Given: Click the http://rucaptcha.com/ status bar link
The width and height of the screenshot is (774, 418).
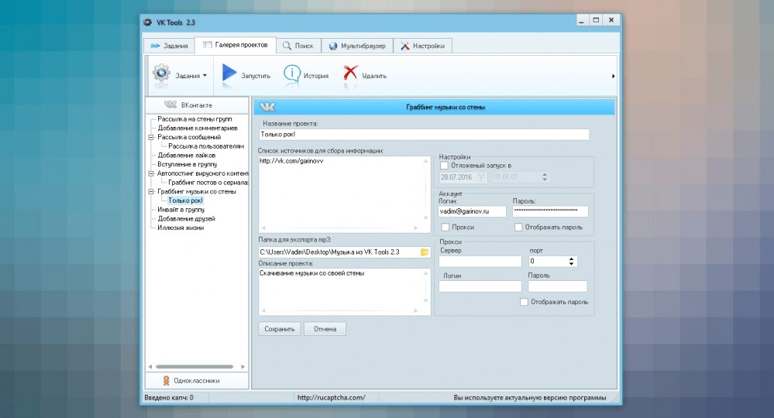Looking at the screenshot, I should [332, 397].
